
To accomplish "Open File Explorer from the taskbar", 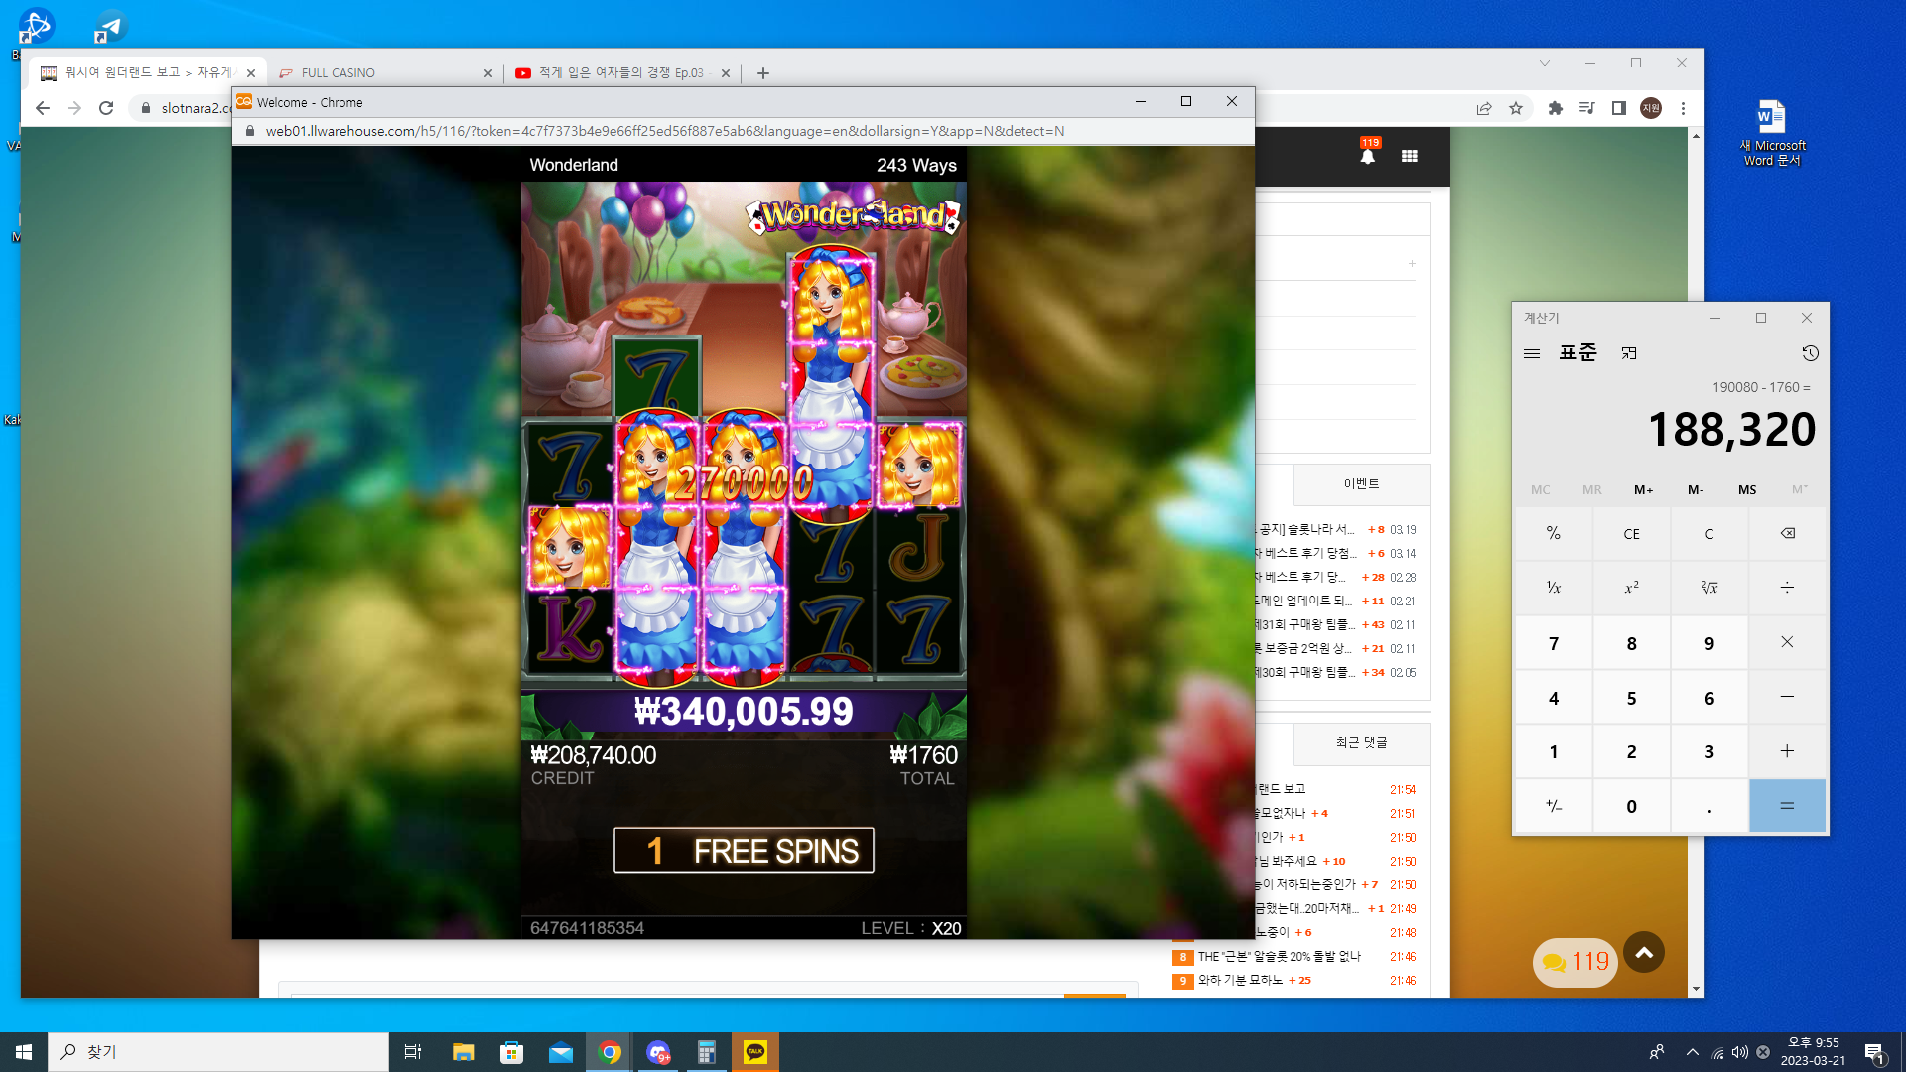I will [463, 1052].
